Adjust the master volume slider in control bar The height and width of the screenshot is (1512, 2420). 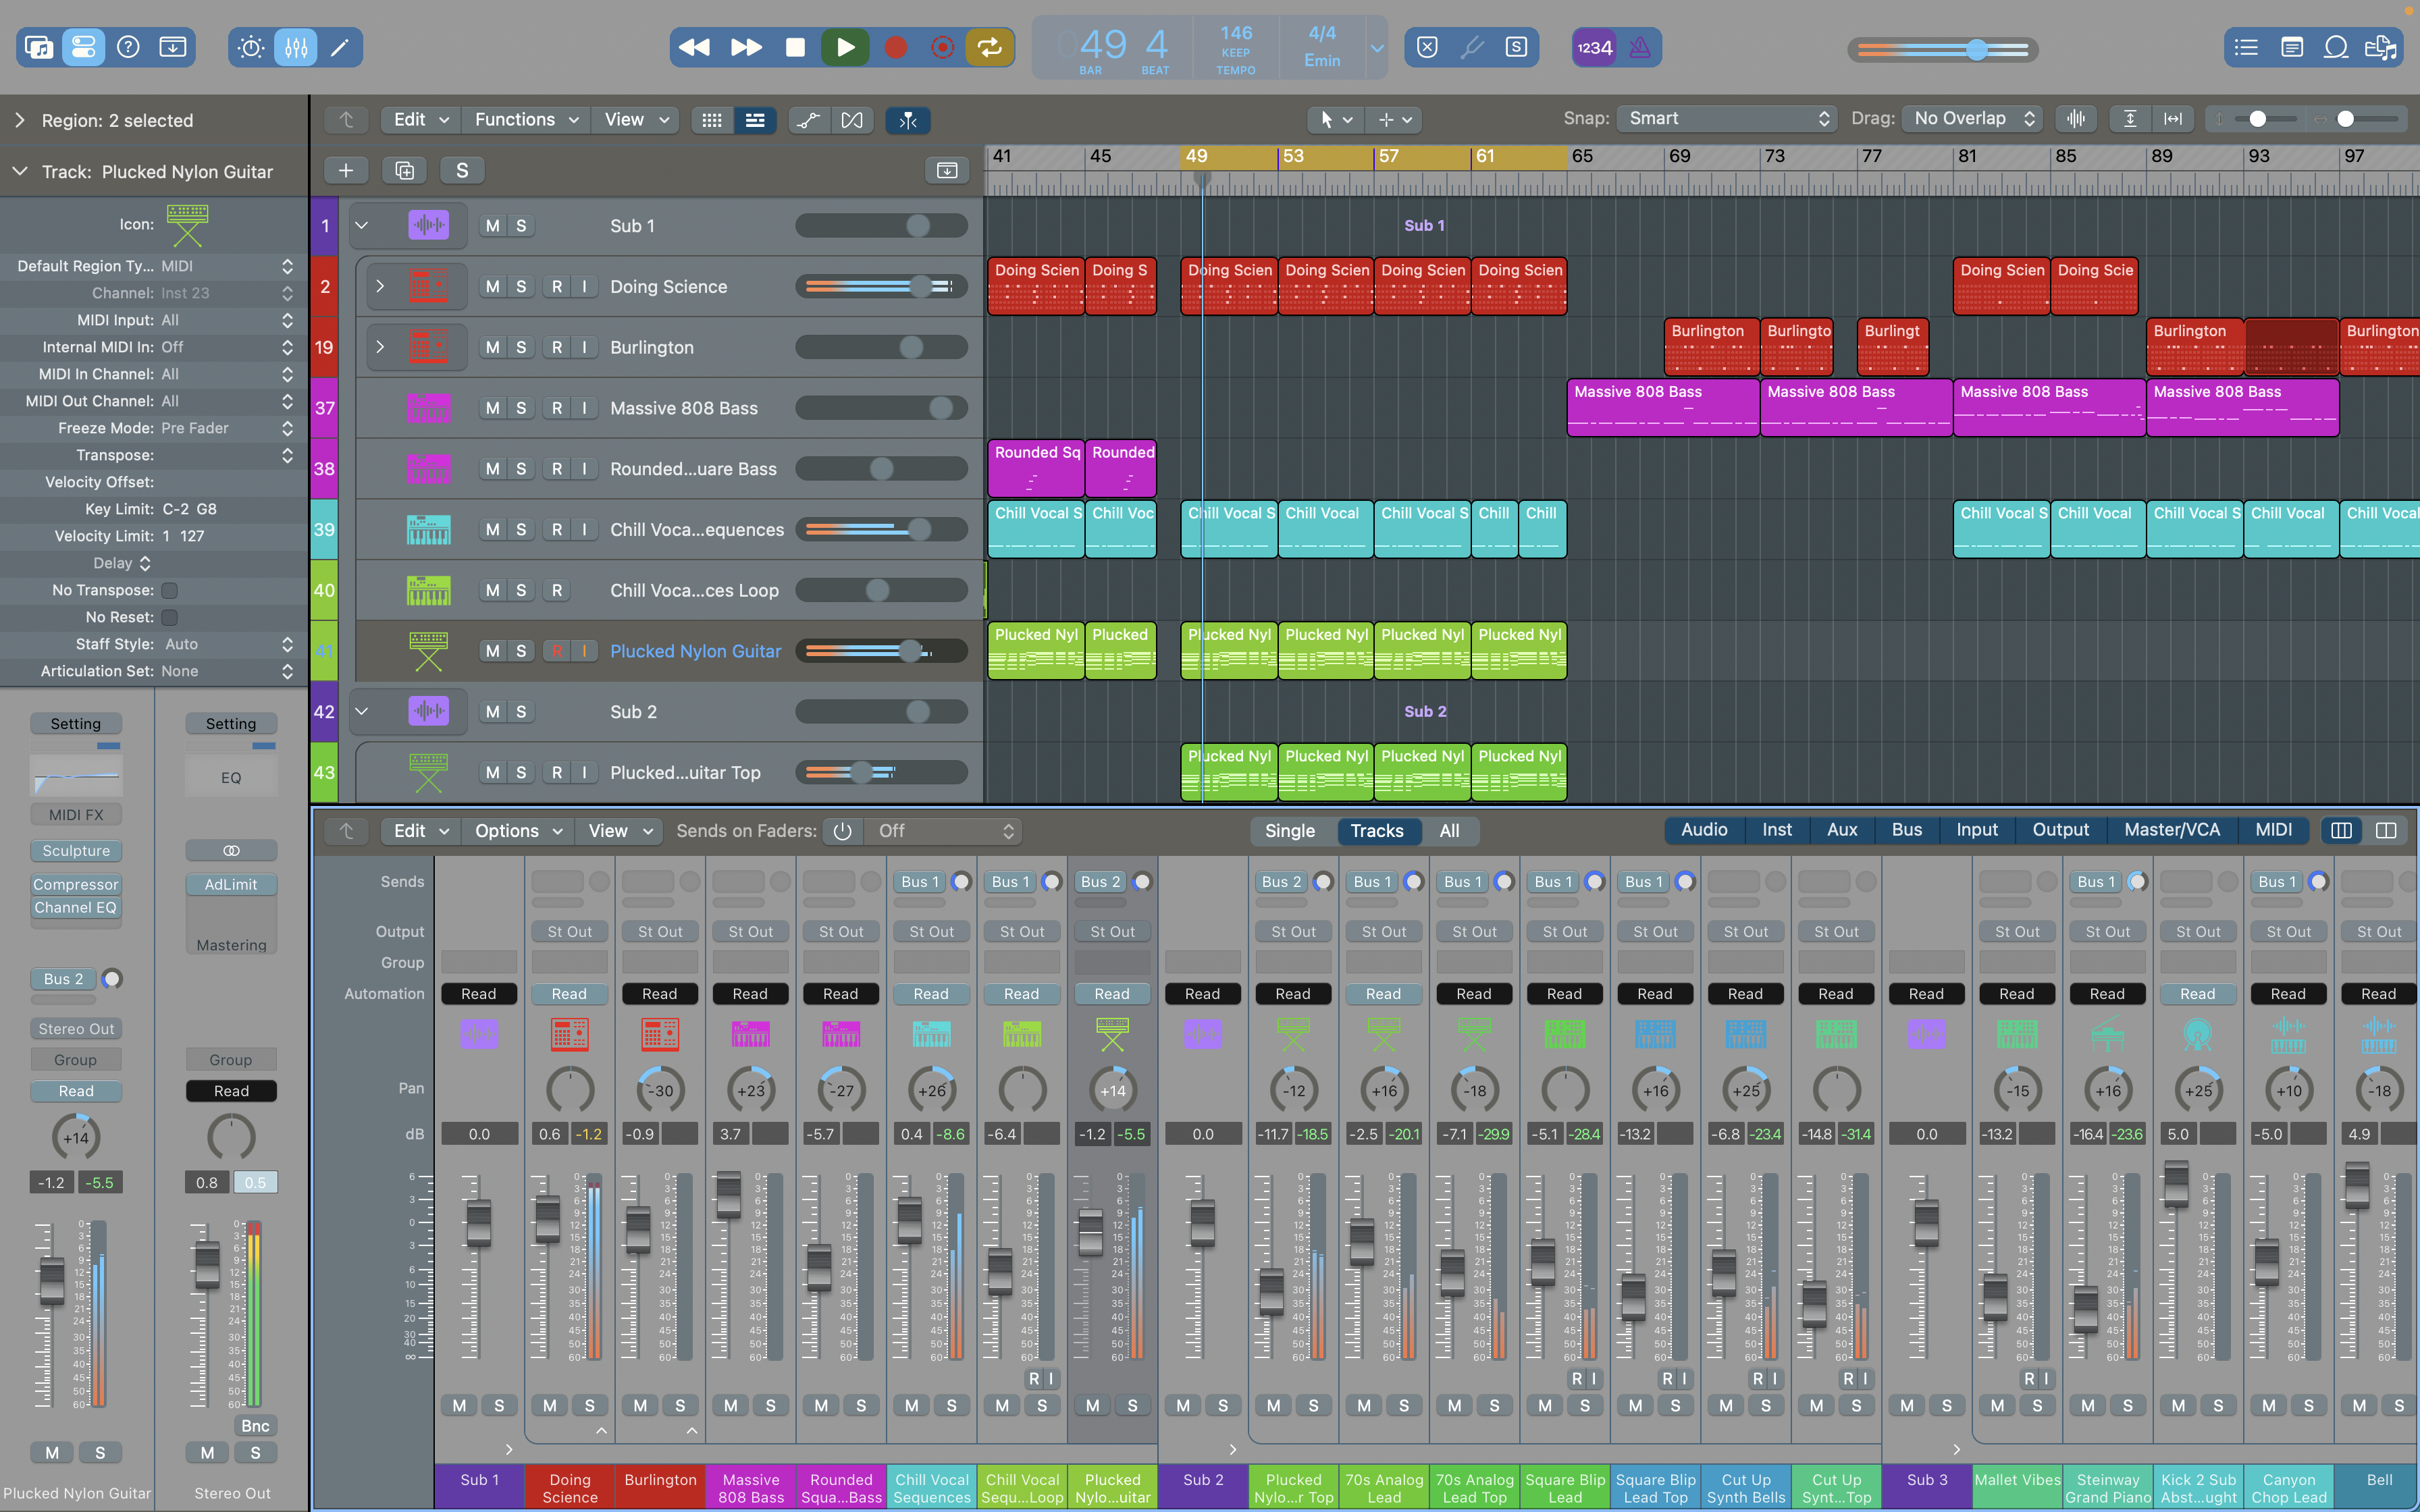(1943, 49)
